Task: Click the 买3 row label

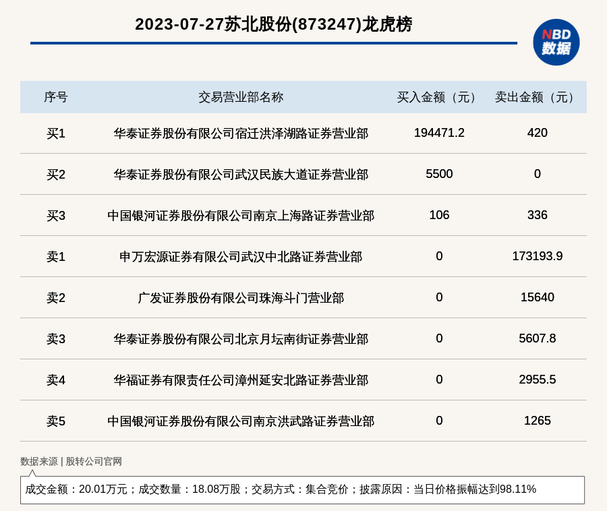Action: pos(56,216)
